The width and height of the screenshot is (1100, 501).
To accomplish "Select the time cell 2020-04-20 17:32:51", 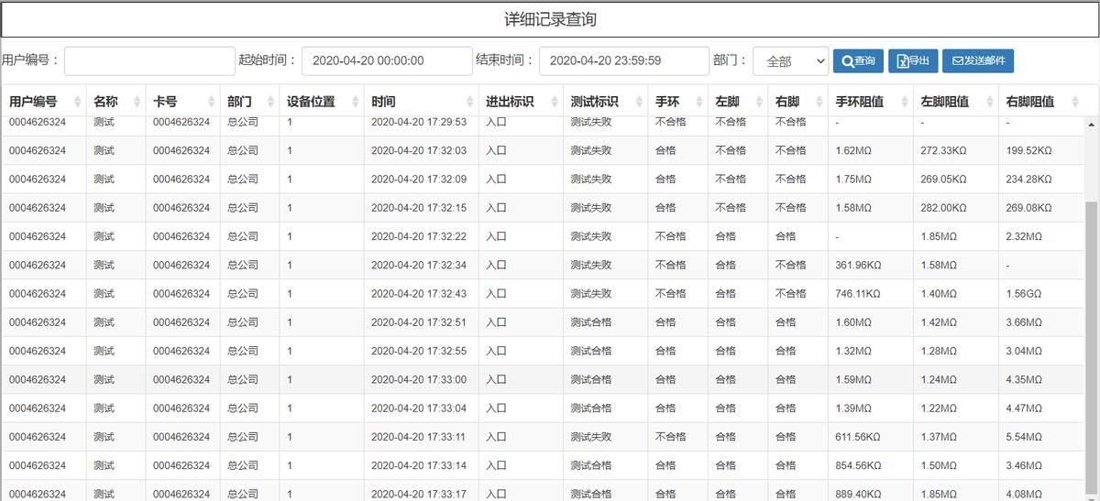I will tap(419, 322).
